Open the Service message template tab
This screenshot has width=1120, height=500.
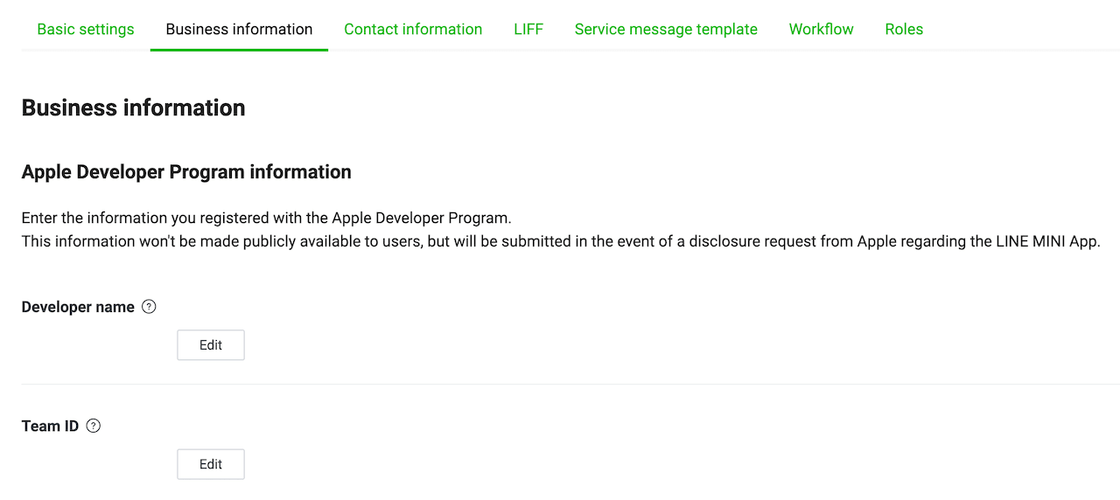click(666, 29)
